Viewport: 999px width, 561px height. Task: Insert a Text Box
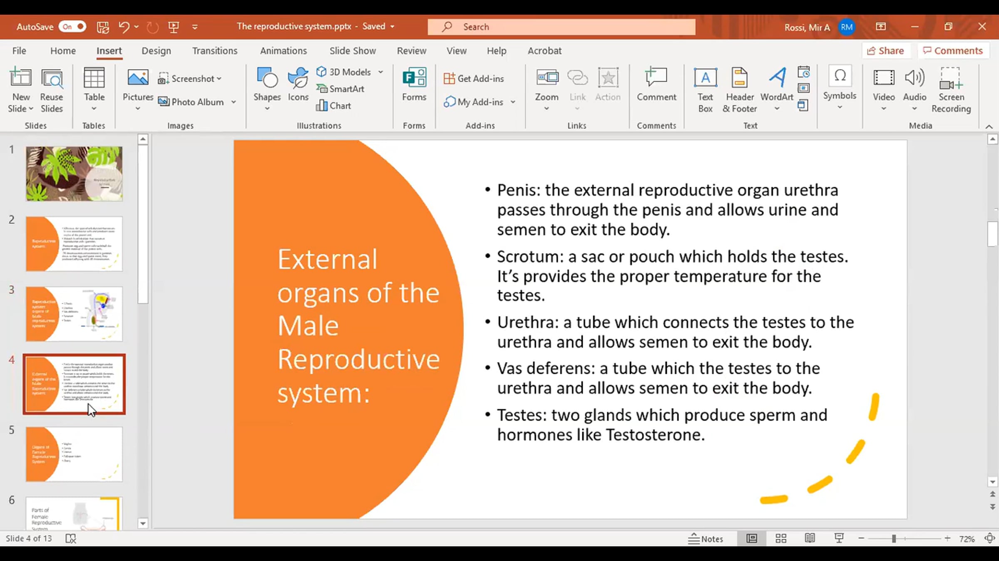705,78
